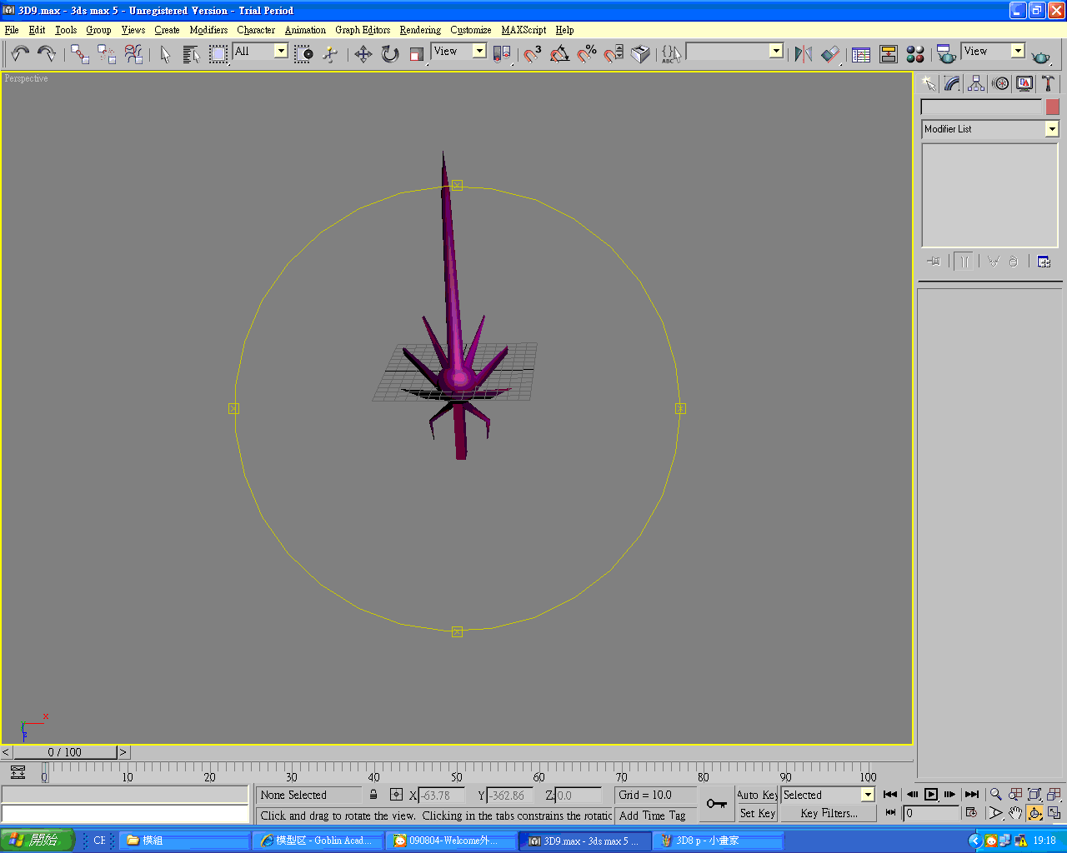The width and height of the screenshot is (1067, 853).
Task: Click the object color swatch
Action: 1053,107
